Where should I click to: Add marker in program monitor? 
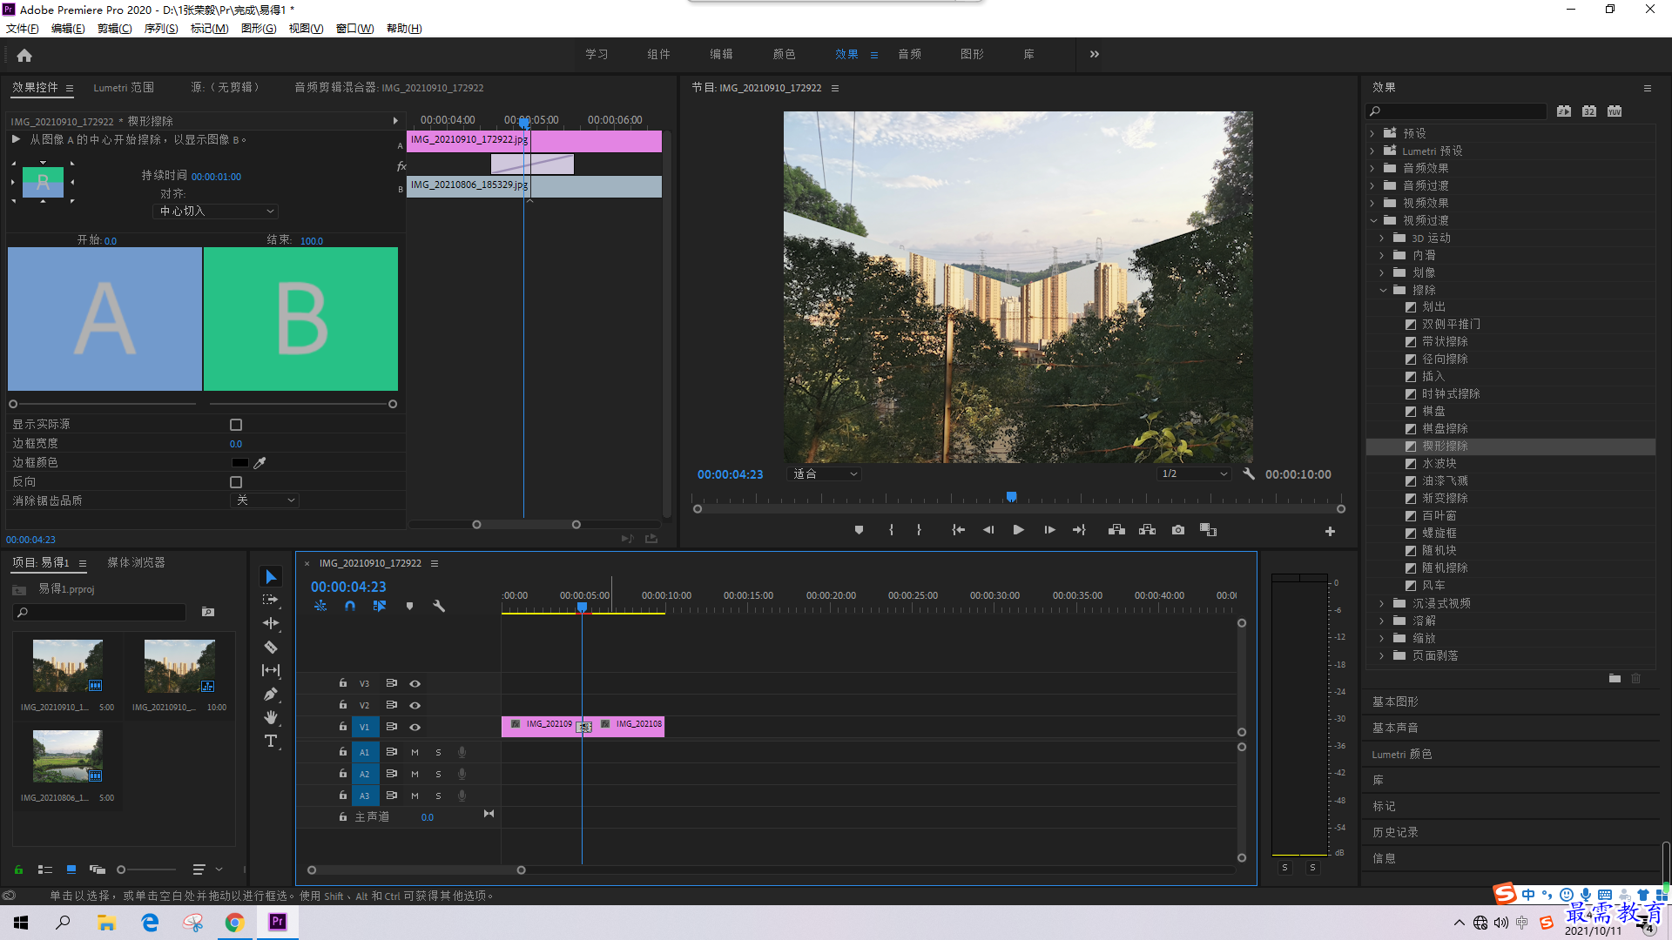click(859, 530)
